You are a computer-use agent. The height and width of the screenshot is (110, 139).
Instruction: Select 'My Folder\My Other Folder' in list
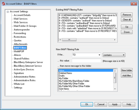pyautogui.click(x=72, y=84)
